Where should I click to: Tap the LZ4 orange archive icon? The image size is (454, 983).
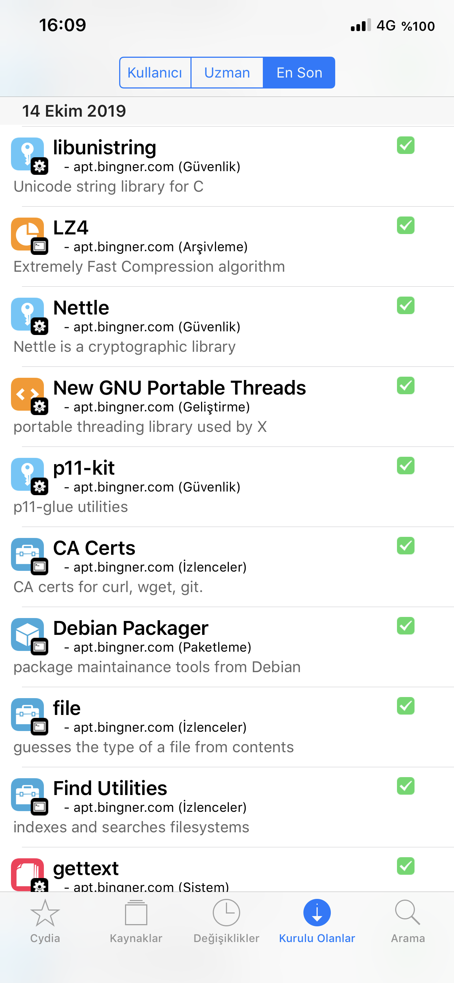[27, 234]
